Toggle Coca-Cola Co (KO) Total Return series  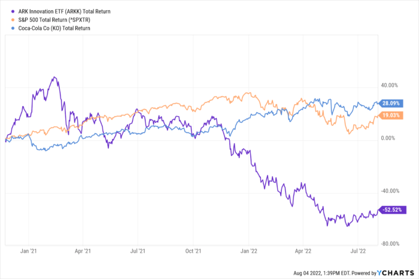click(x=50, y=28)
